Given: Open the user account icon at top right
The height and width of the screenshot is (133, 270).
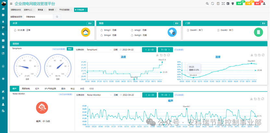Looking at the screenshot, I should pos(264,4).
